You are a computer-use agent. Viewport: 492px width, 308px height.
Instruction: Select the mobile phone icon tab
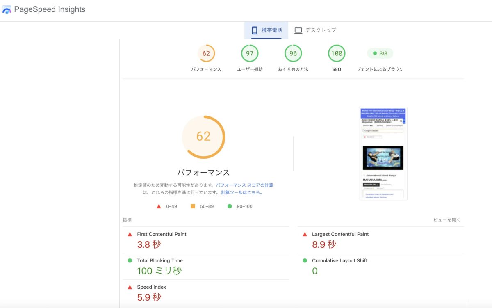point(254,30)
